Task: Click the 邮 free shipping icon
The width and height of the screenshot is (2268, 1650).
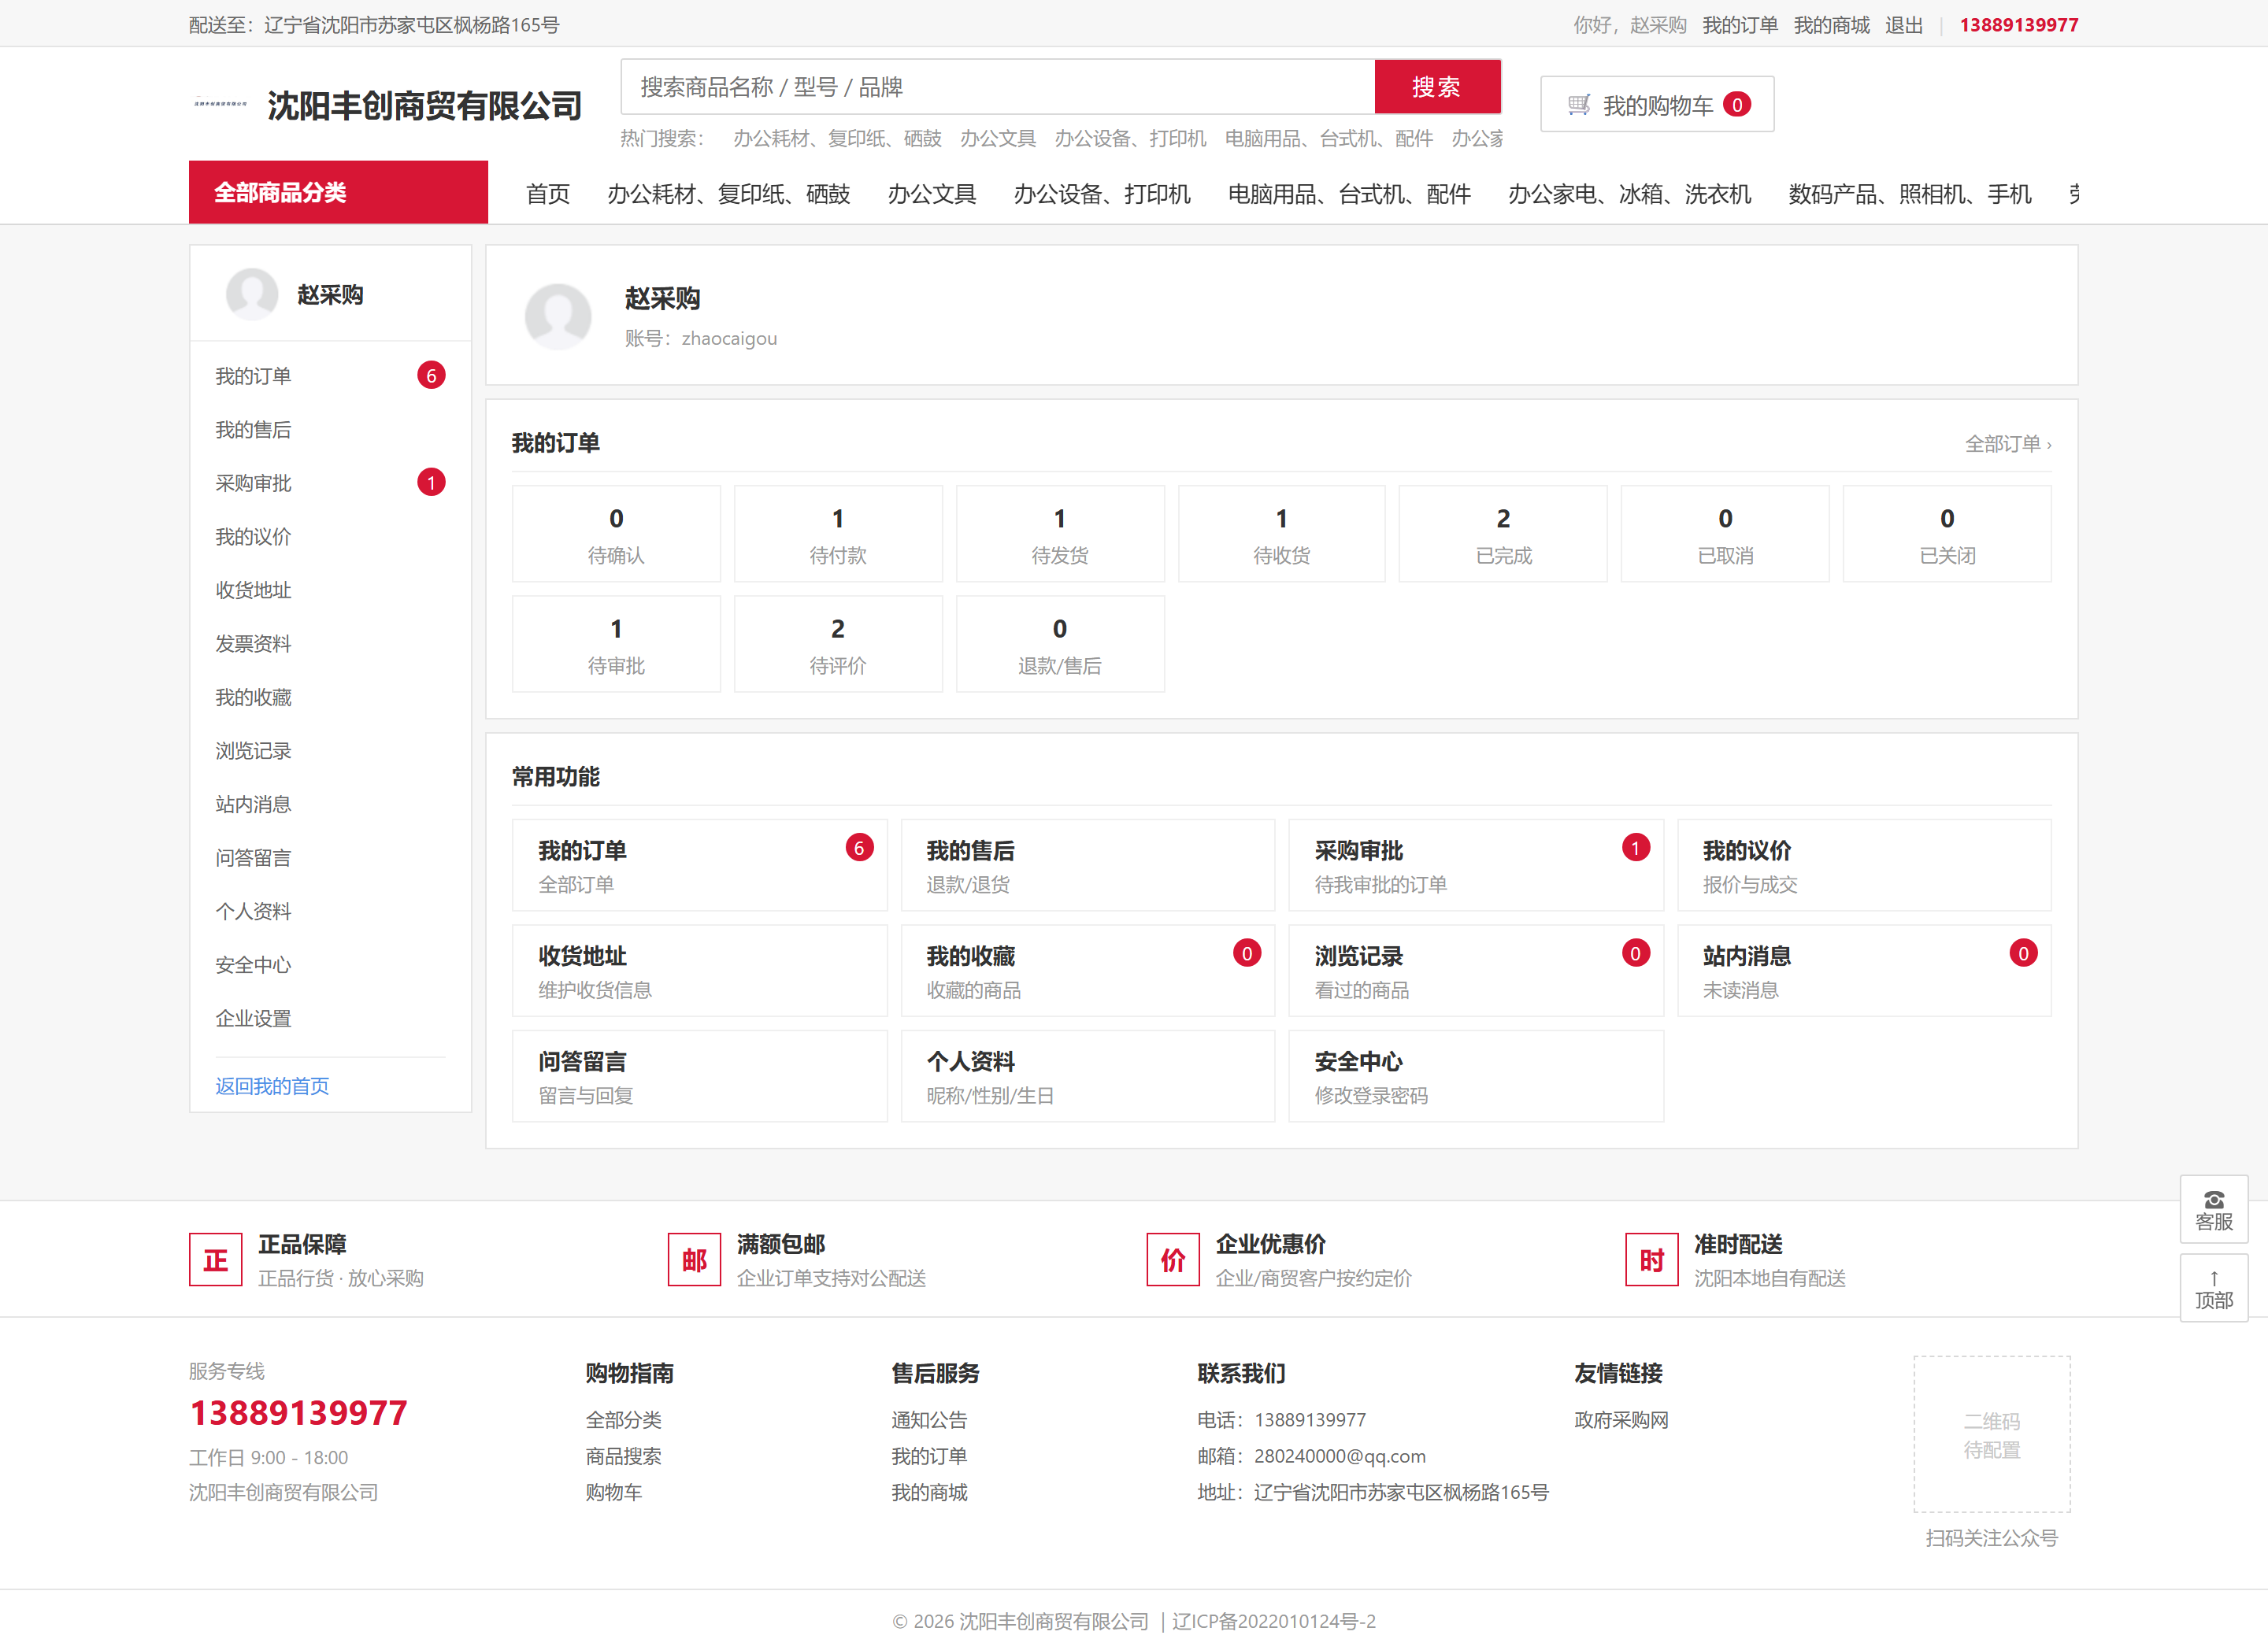Action: point(694,1260)
